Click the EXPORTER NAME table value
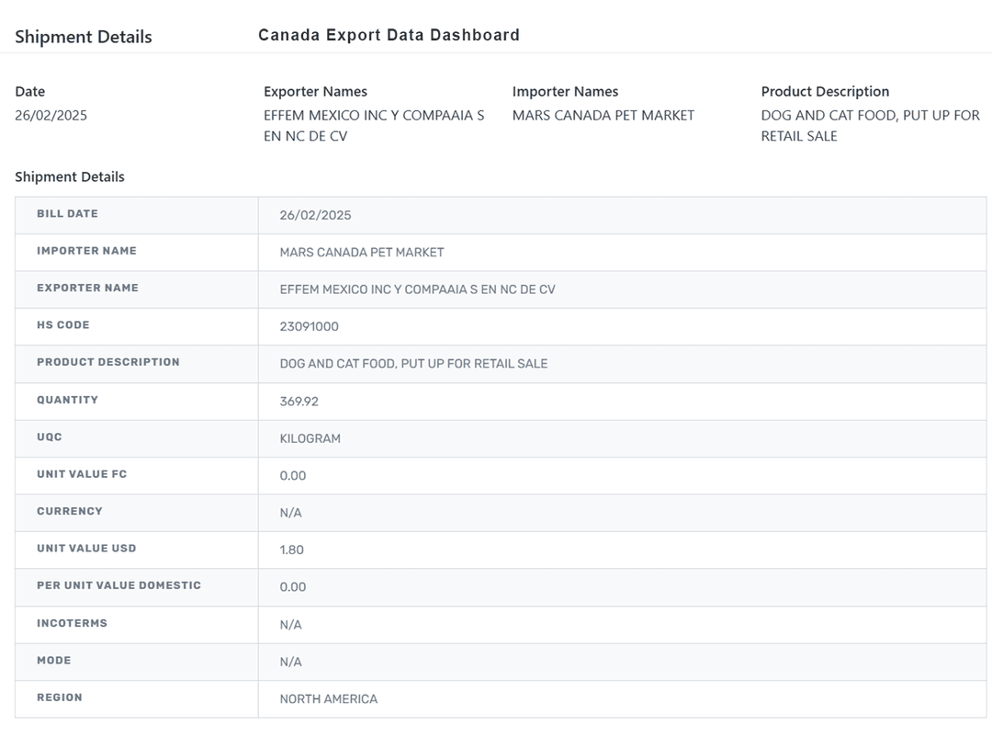The width and height of the screenshot is (992, 737). point(417,289)
